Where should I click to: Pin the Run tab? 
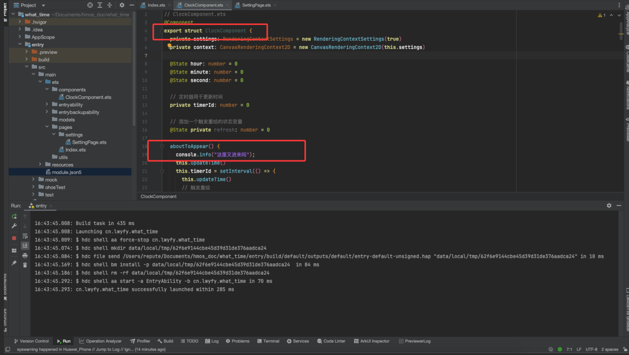click(14, 263)
